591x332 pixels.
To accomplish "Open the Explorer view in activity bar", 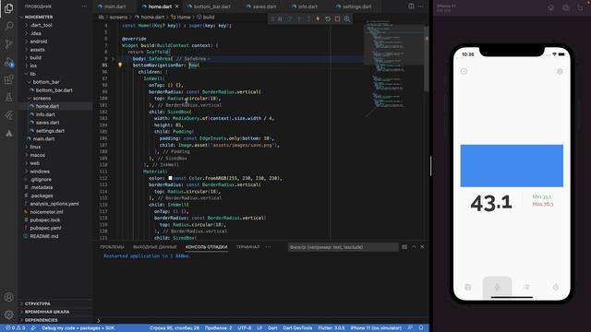I will tap(8, 8).
